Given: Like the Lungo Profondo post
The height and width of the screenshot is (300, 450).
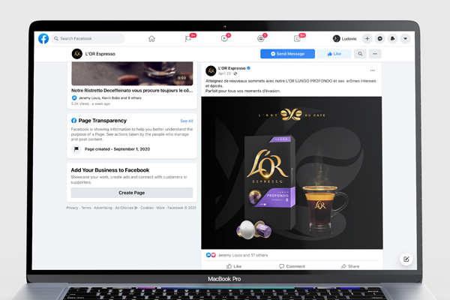Looking at the screenshot, I should [x=234, y=266].
